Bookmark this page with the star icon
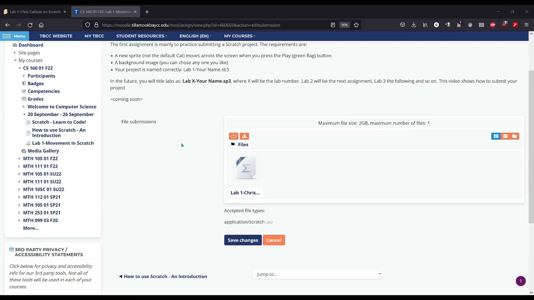Screen dimensions: 534x300 point(356,25)
